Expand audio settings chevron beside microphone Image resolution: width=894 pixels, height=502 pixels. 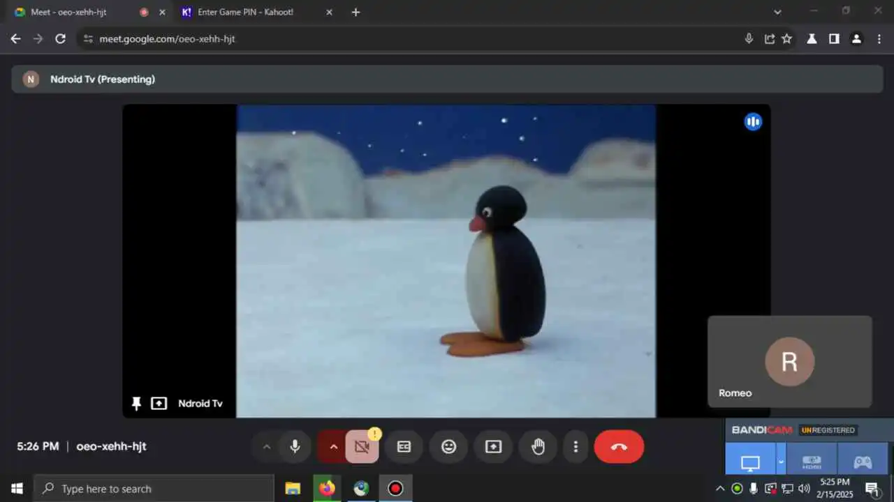266,447
